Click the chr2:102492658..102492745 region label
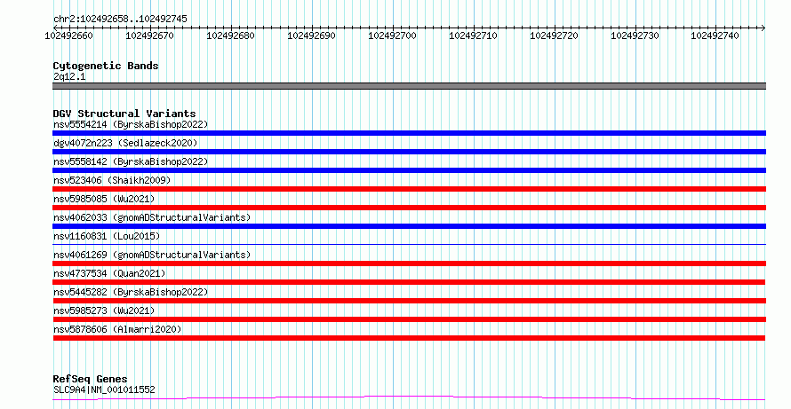 coord(120,20)
